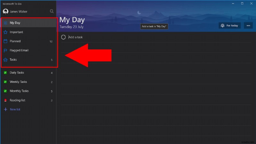Open the Tasks list
Image resolution: width=256 pixels, height=144 pixels.
(29, 60)
